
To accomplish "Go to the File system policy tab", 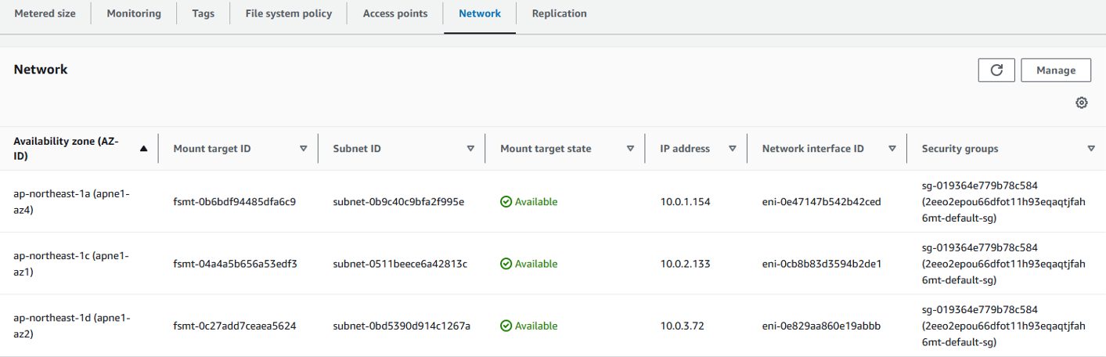I will [288, 14].
